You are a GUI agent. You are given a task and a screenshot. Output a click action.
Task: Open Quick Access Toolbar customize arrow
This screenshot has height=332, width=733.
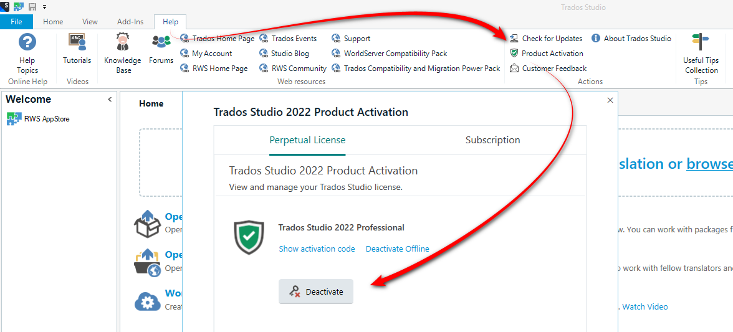[x=44, y=7]
